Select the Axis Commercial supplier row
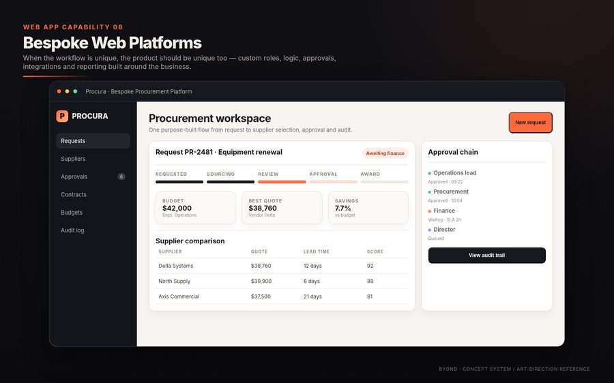The image size is (614, 383). point(282,296)
